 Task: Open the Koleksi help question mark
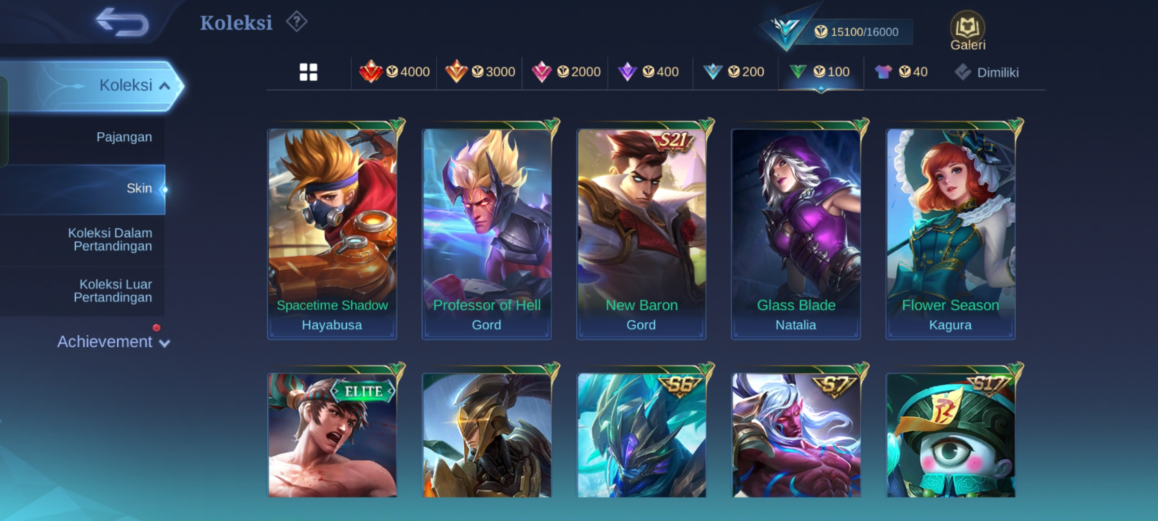pyautogui.click(x=296, y=22)
